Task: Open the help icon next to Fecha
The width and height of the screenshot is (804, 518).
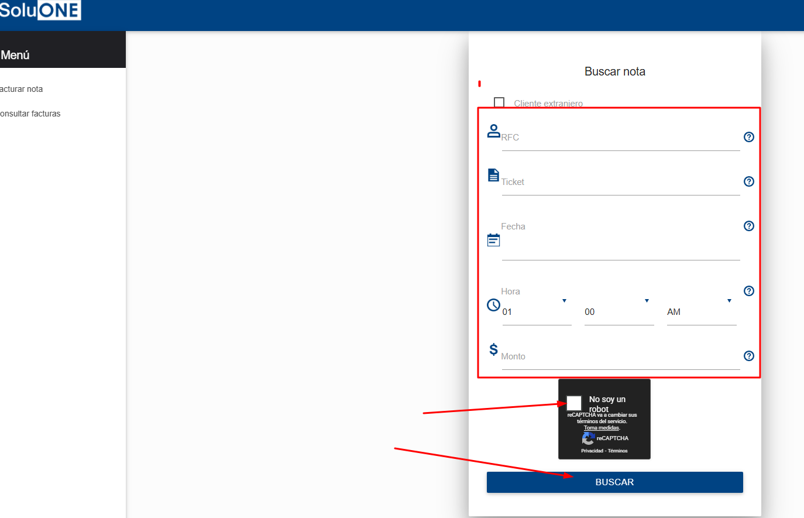Action: 748,226
